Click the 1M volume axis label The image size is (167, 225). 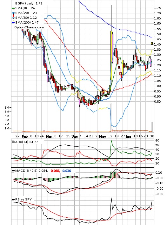(x=7, y=128)
